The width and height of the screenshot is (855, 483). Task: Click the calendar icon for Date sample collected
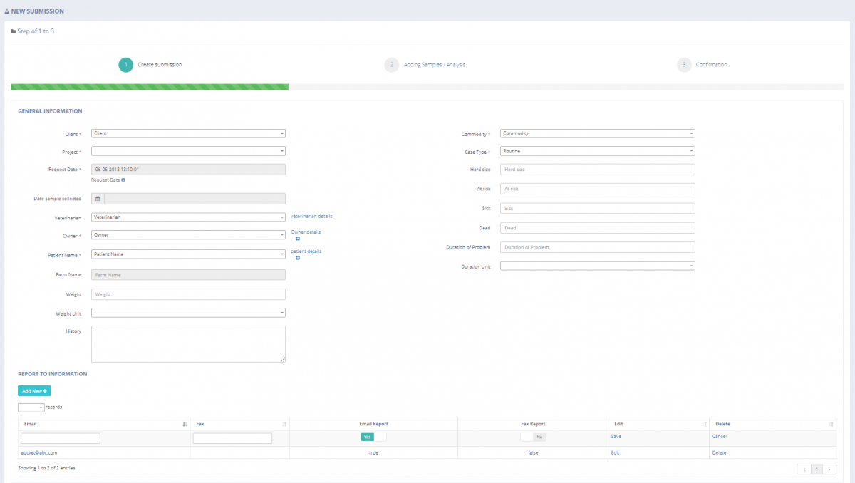click(x=98, y=199)
